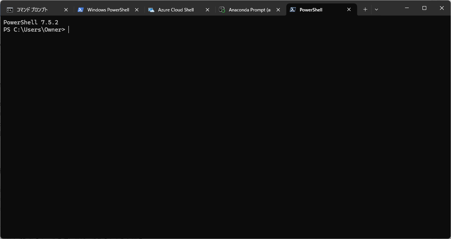Screen dimensions: 451x239
Task: Open a new tab with plus button
Action: [365, 10]
